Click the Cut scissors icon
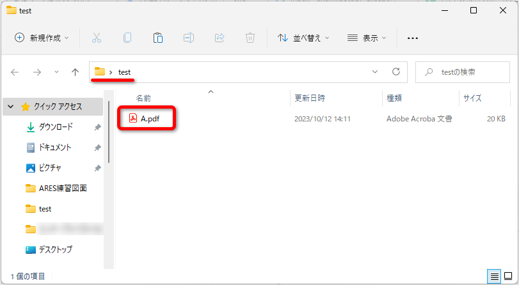Image resolution: width=519 pixels, height=285 pixels. tap(97, 38)
